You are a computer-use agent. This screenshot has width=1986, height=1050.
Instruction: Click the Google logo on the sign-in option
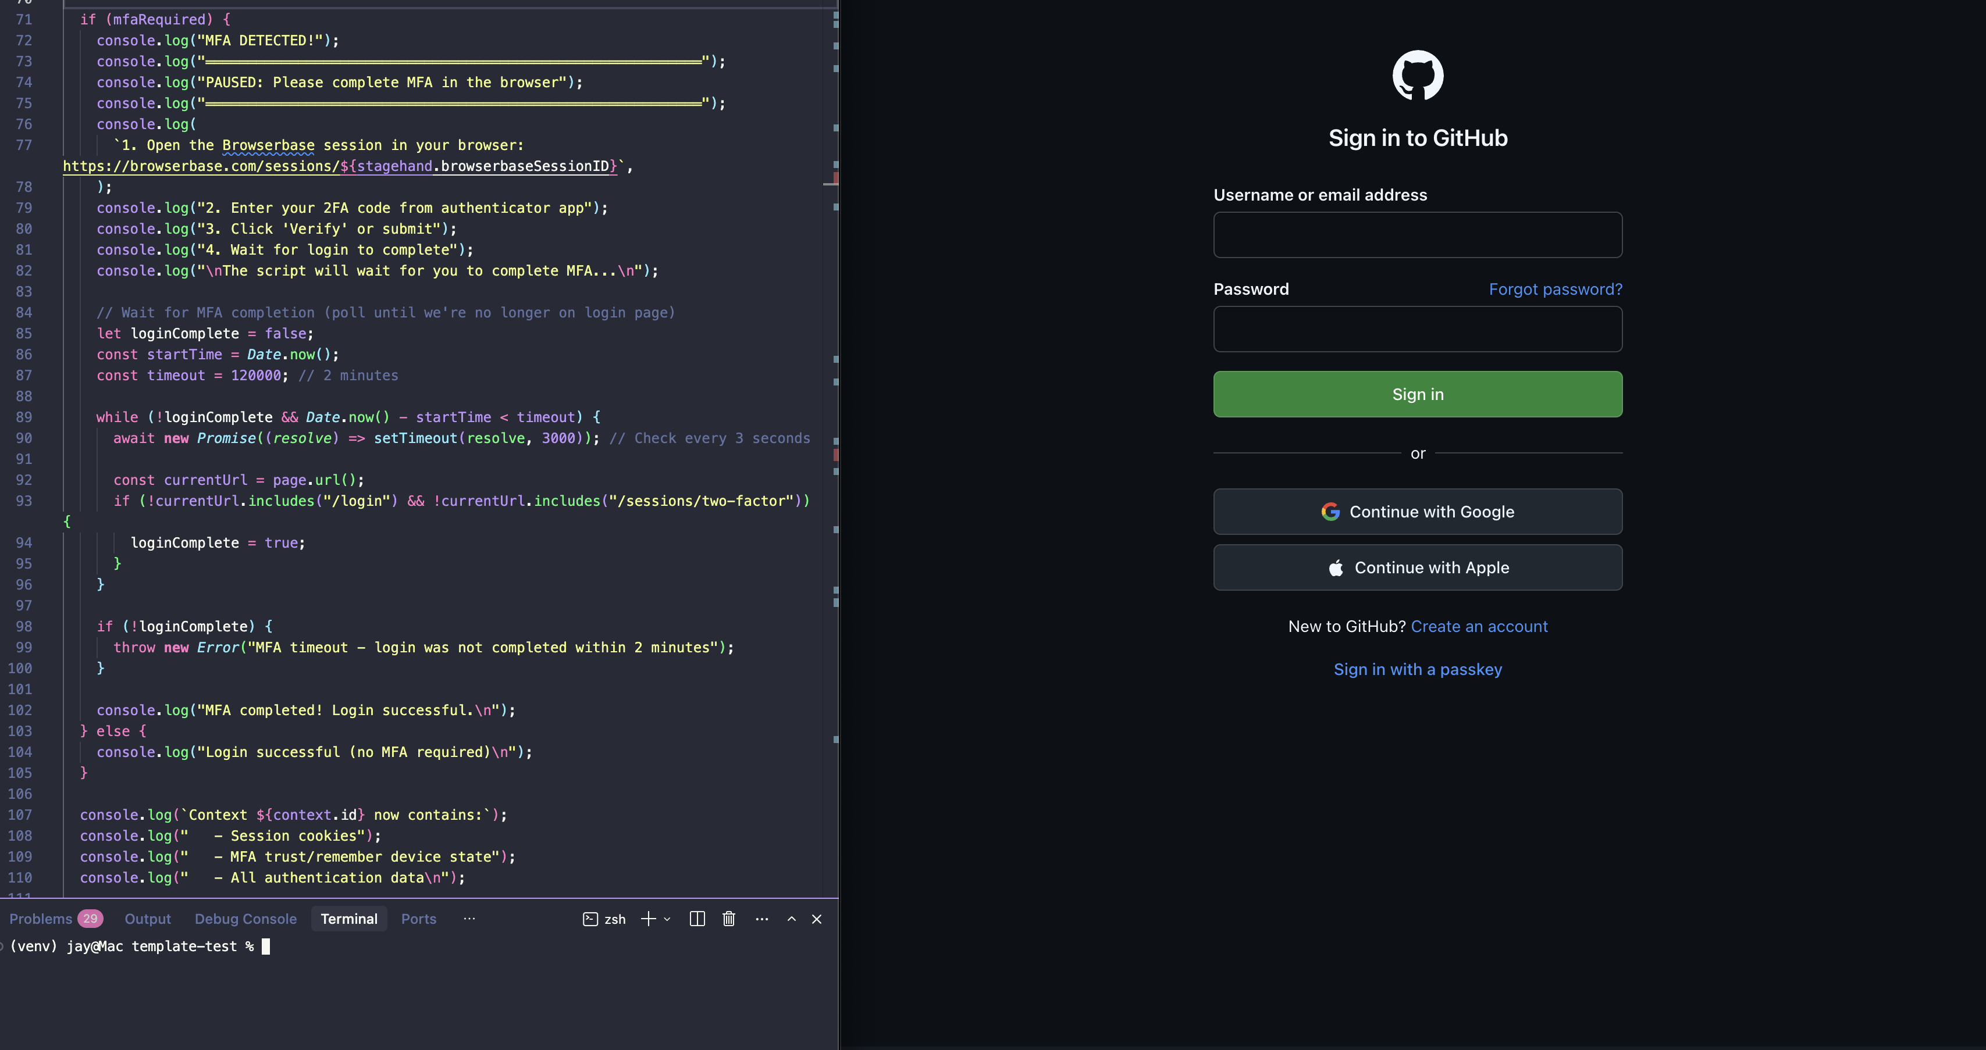1330,512
